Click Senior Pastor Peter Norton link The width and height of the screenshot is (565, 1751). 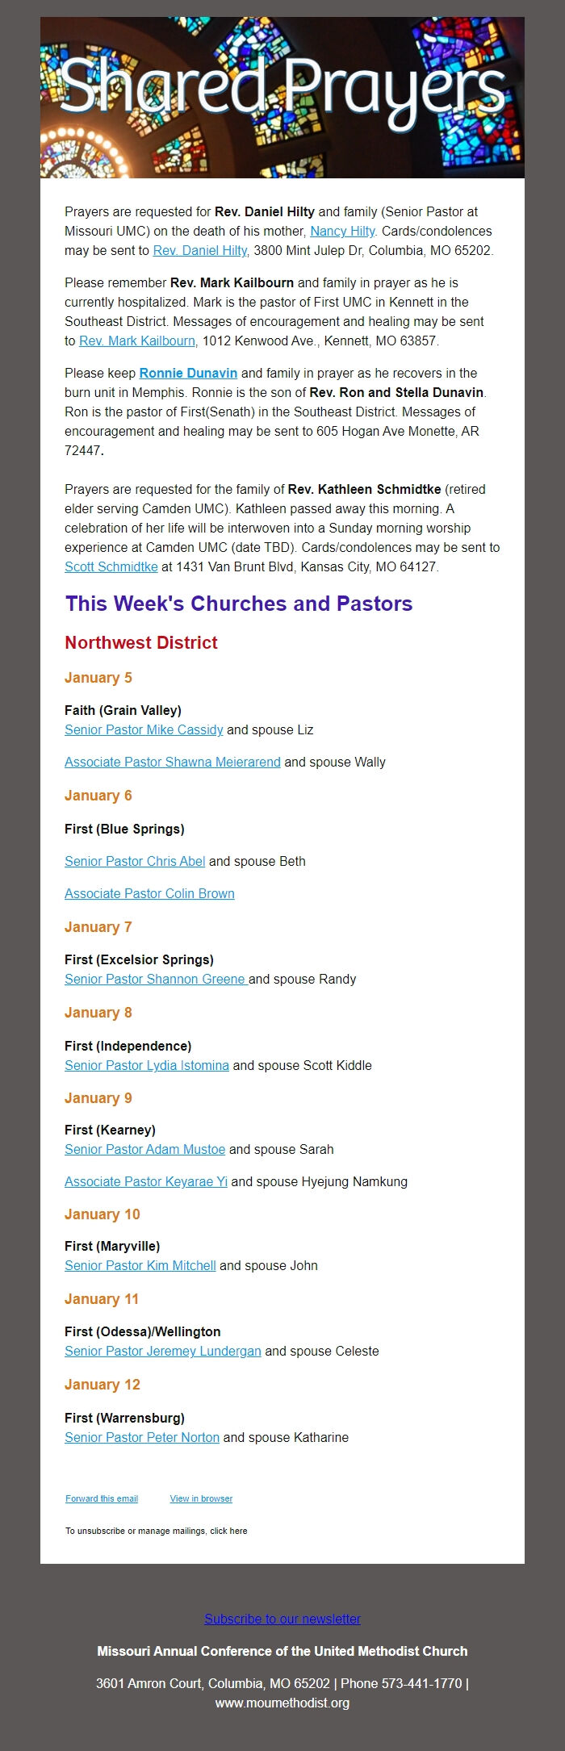point(142,1437)
